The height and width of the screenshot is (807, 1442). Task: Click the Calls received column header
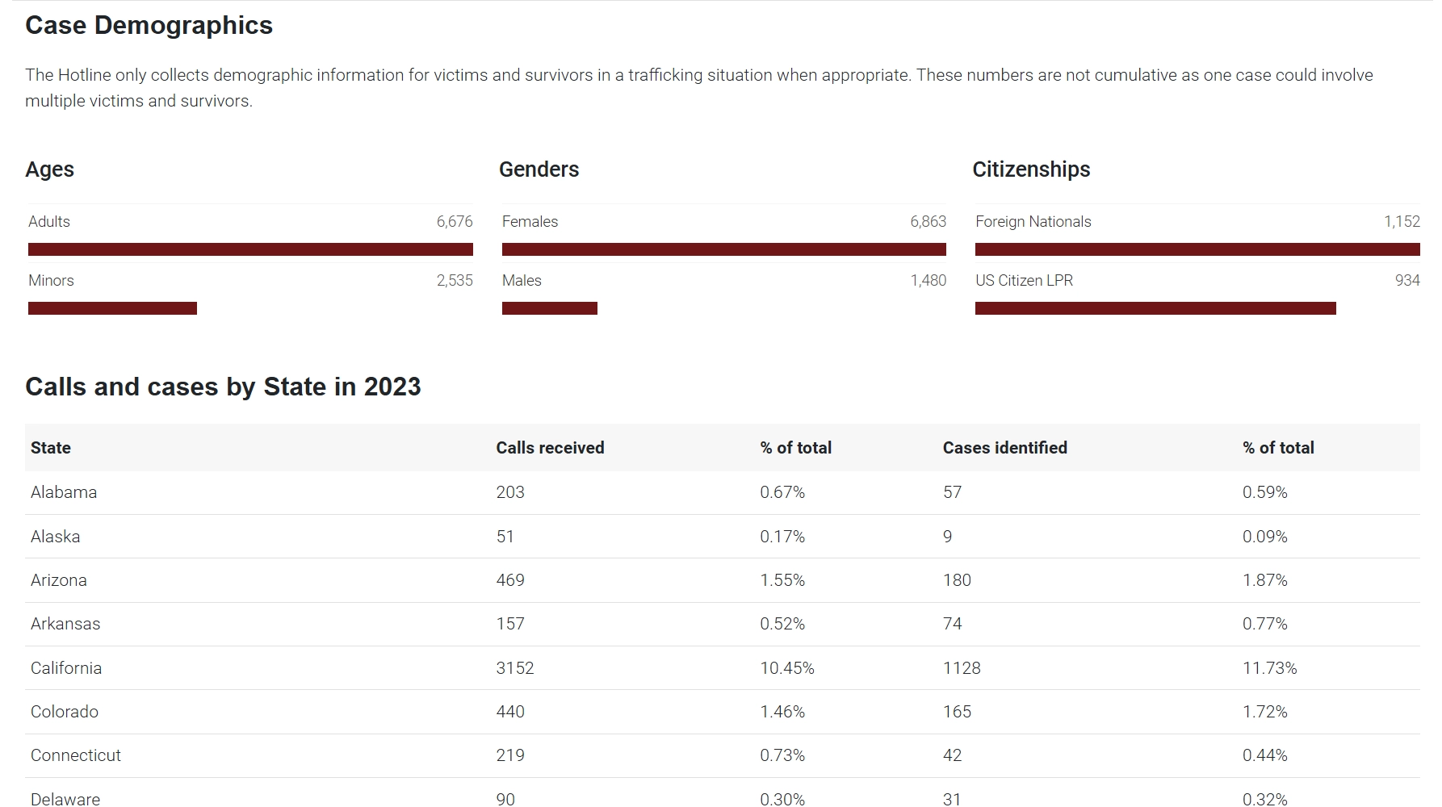coord(550,448)
